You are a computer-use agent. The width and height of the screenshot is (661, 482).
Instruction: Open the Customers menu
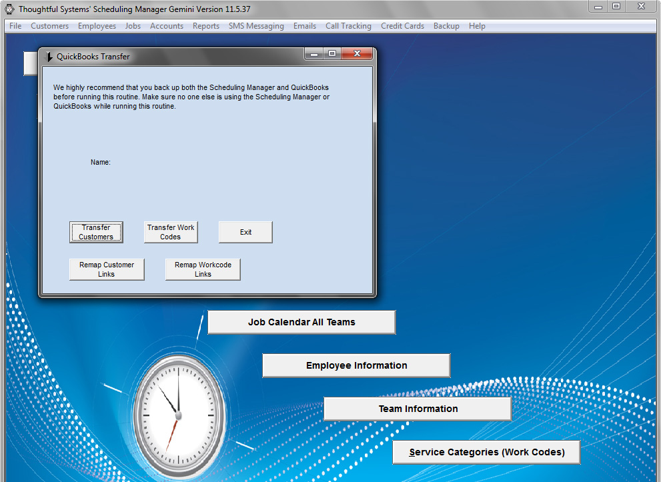click(49, 26)
